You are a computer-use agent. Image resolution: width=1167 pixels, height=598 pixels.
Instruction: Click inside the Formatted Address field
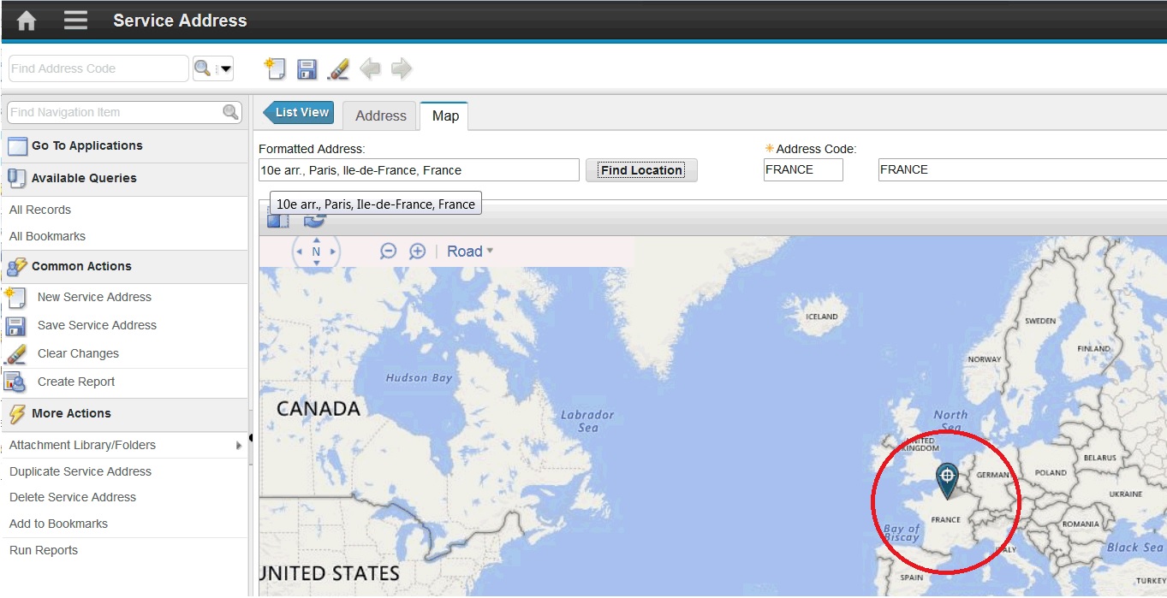(x=418, y=169)
